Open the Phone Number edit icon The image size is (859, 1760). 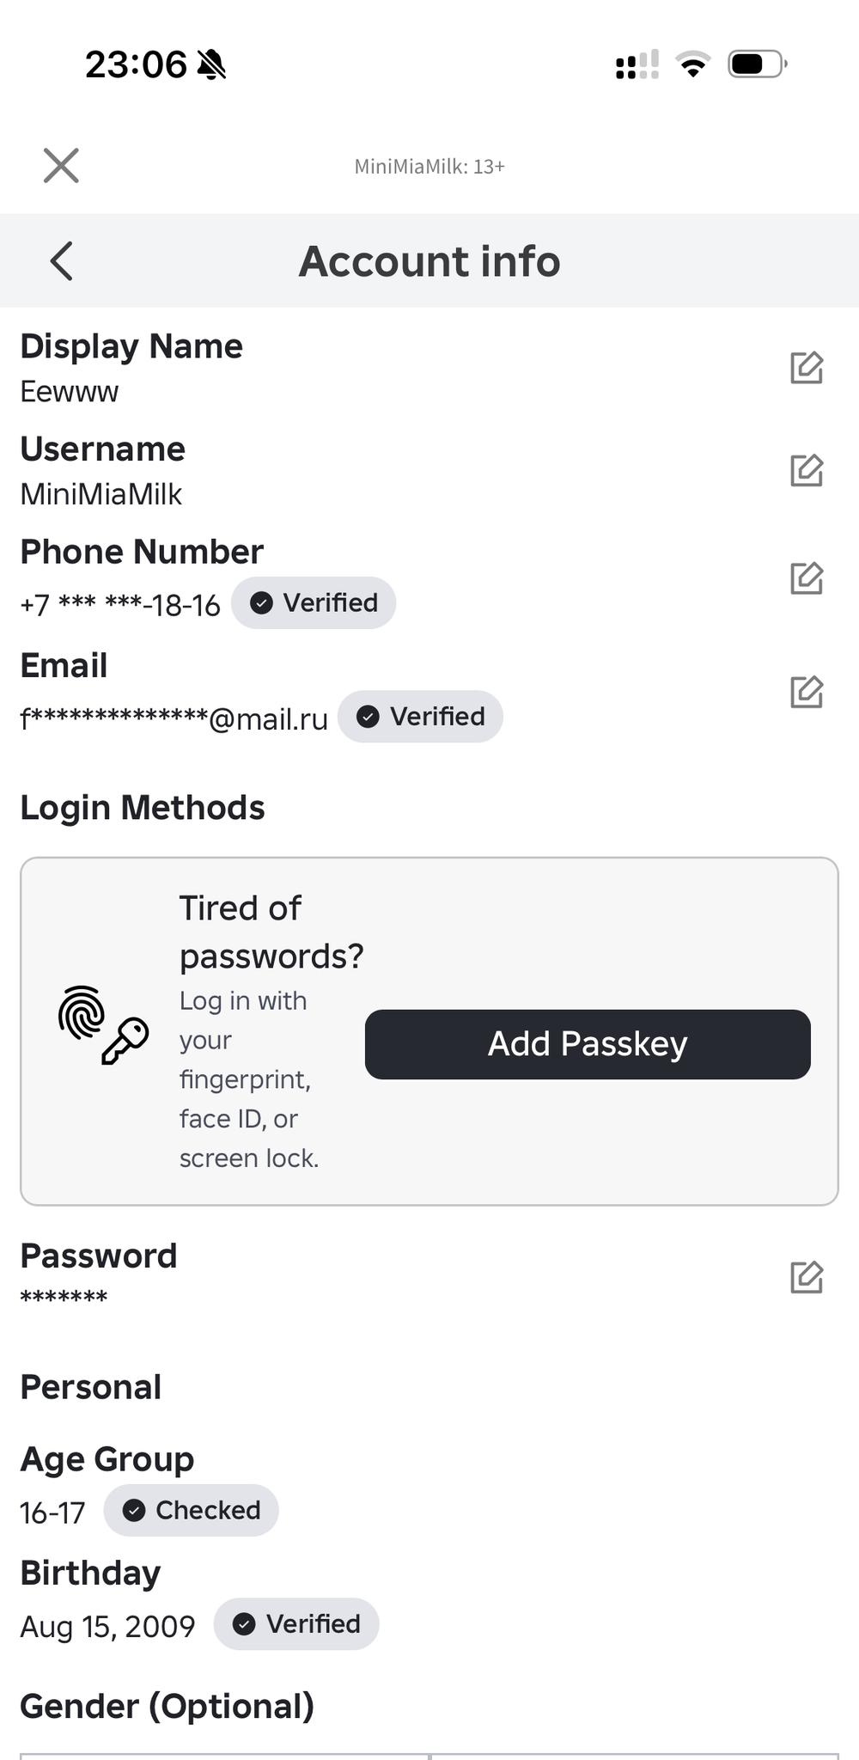(807, 578)
